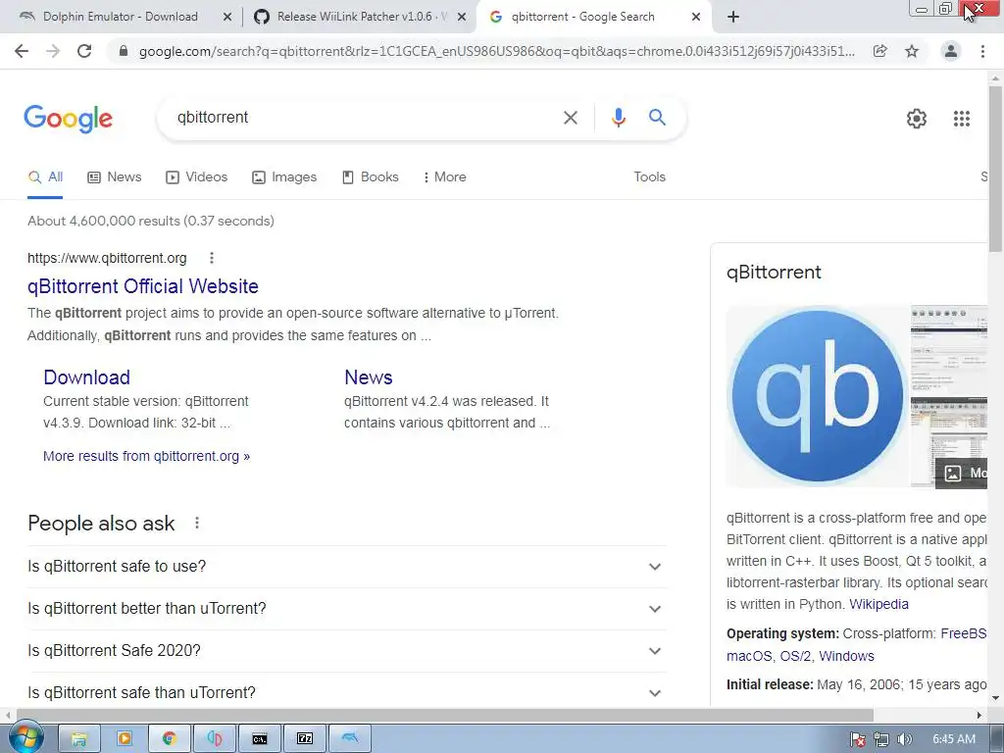
Task: Open the Wikipedia link in knowledge panel
Action: tap(878, 604)
